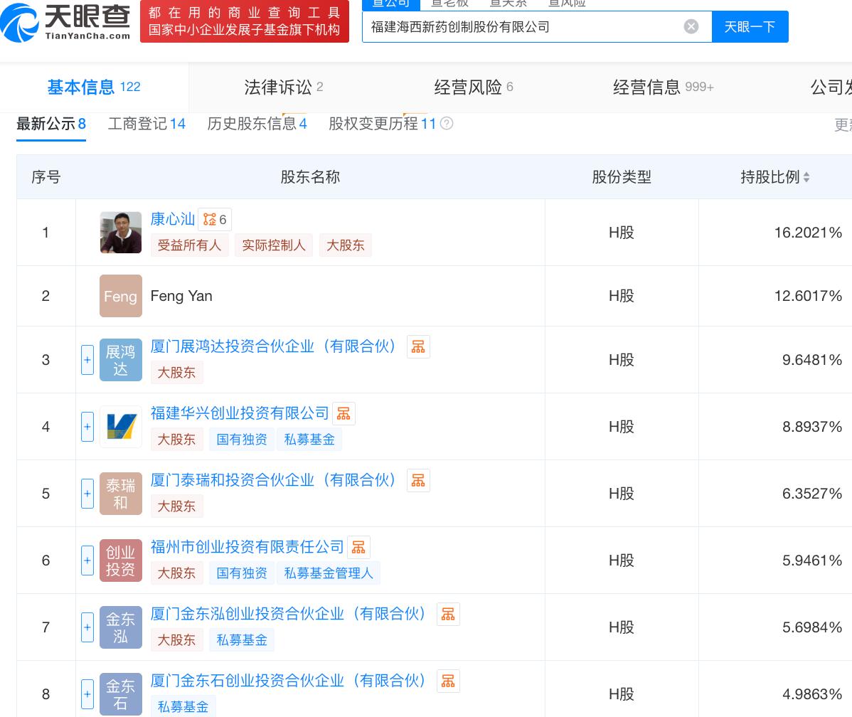The width and height of the screenshot is (852, 717).
Task: Click 康心汕 profile photo thumbnail
Action: tap(121, 233)
